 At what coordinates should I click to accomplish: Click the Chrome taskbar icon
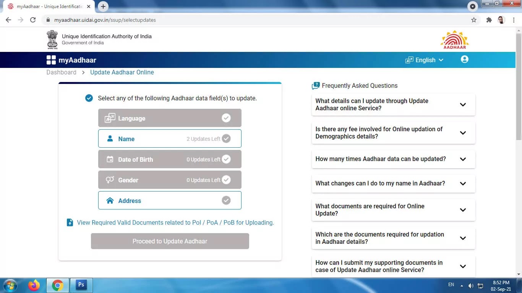click(58, 285)
